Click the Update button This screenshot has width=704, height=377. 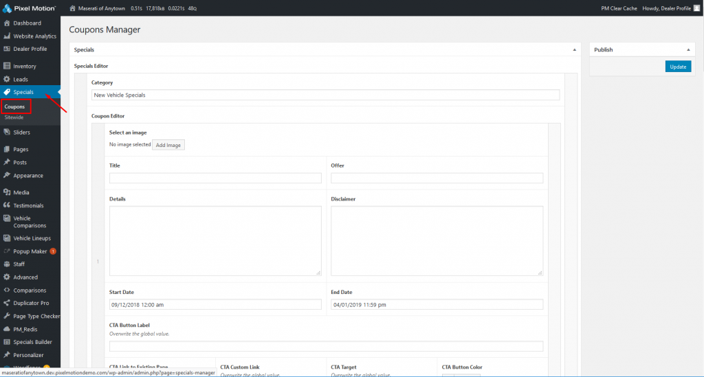(x=678, y=67)
